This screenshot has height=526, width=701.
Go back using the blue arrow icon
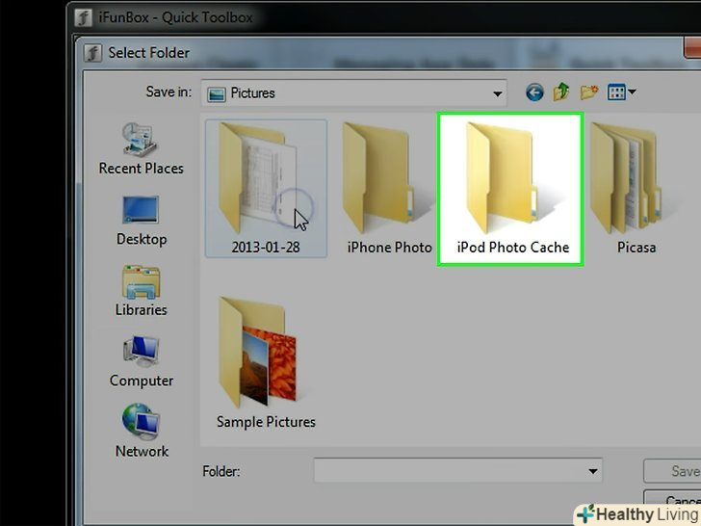[534, 92]
